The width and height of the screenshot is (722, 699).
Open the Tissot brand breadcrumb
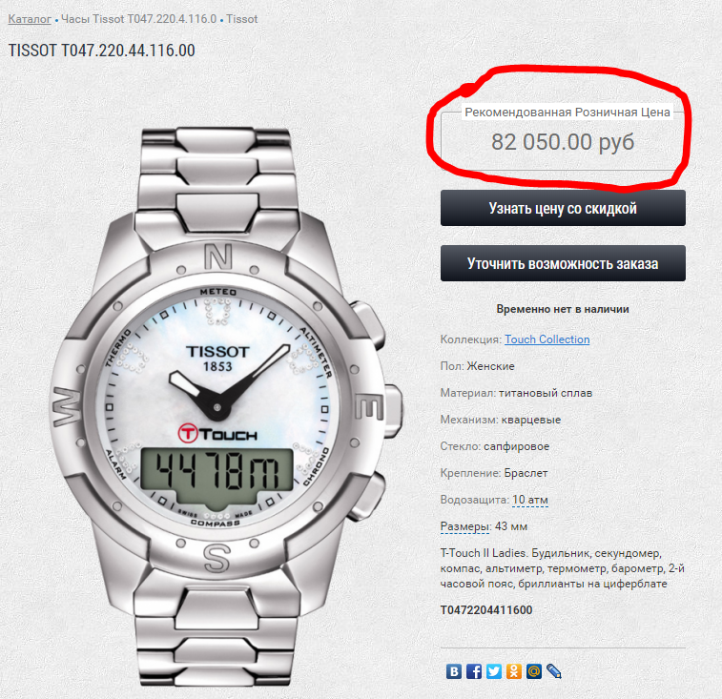click(241, 19)
